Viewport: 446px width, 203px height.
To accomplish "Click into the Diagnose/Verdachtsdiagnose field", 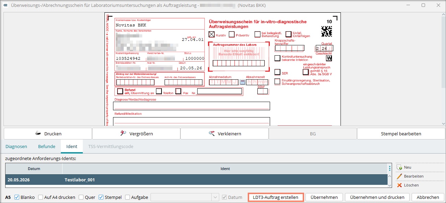I will [x=192, y=106].
